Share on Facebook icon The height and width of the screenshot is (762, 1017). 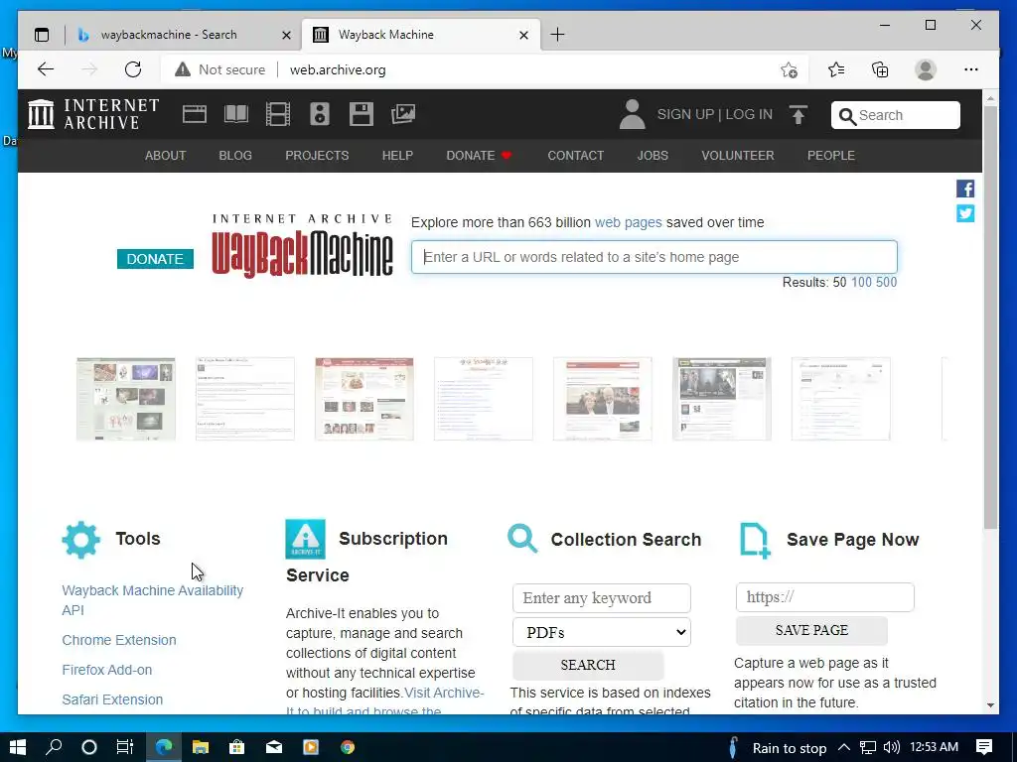tap(965, 189)
